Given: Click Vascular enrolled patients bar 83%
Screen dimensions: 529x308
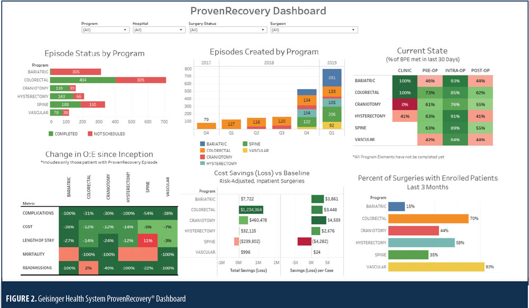Looking at the screenshot, I should (x=436, y=267).
